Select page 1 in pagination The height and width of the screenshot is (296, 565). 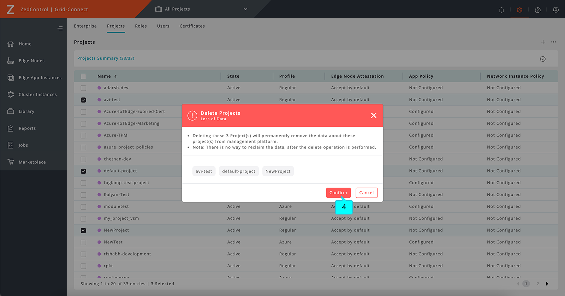(x=526, y=284)
